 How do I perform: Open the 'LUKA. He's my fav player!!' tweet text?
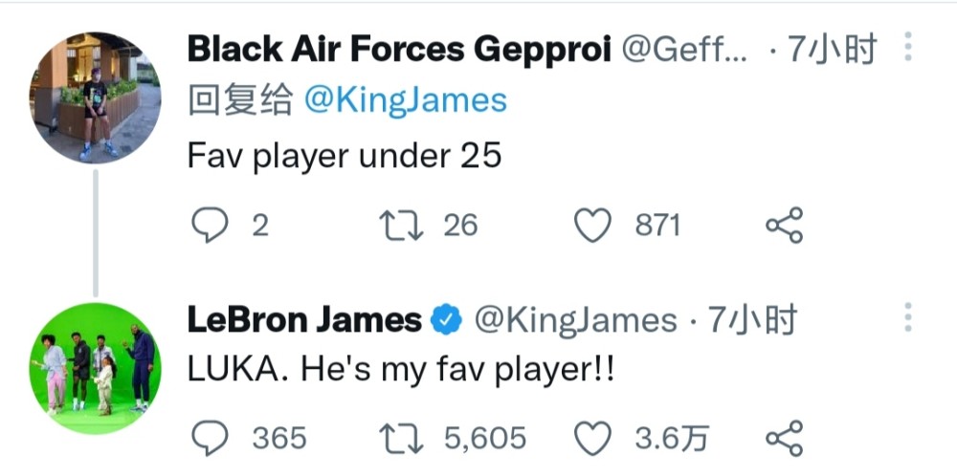click(x=401, y=371)
